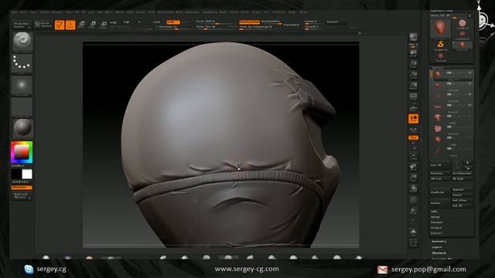Open the Alpha menu

pos(15,12)
